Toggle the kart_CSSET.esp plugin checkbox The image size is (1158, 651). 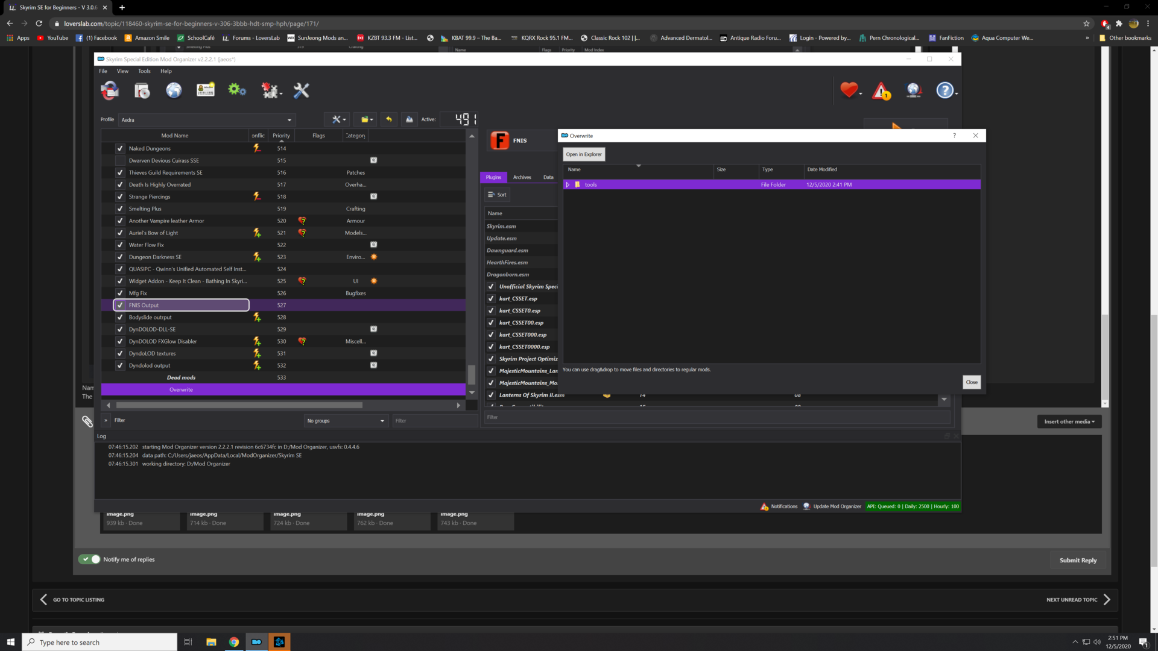[491, 298]
